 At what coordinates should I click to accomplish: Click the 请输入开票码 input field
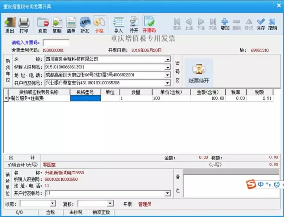[x=55, y=43]
